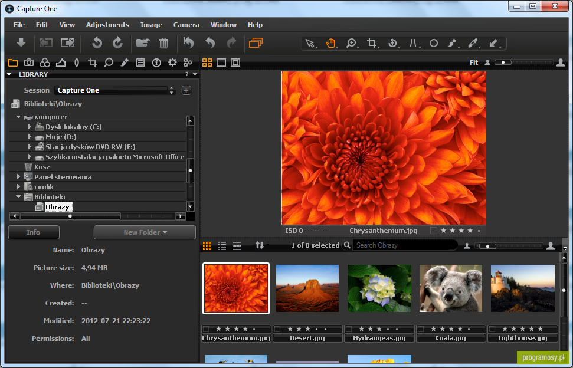Toggle color tag checkbox for Chrysanthemum.jpg thumbnail
Image resolution: width=573 pixels, height=368 pixels.
tap(206, 329)
